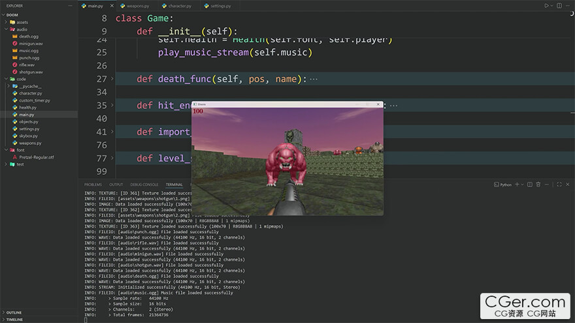Close the terminal panel

(568, 185)
